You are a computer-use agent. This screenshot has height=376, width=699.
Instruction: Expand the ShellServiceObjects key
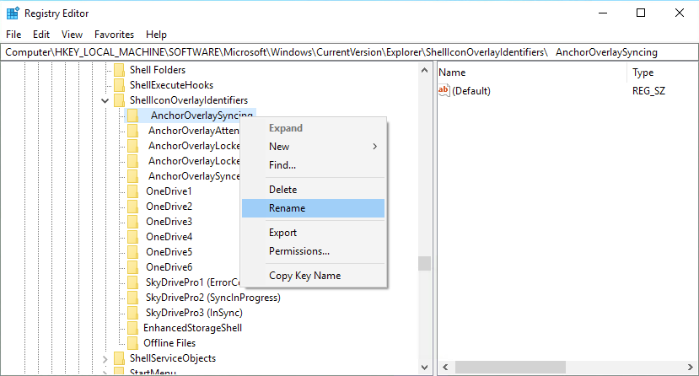105,358
